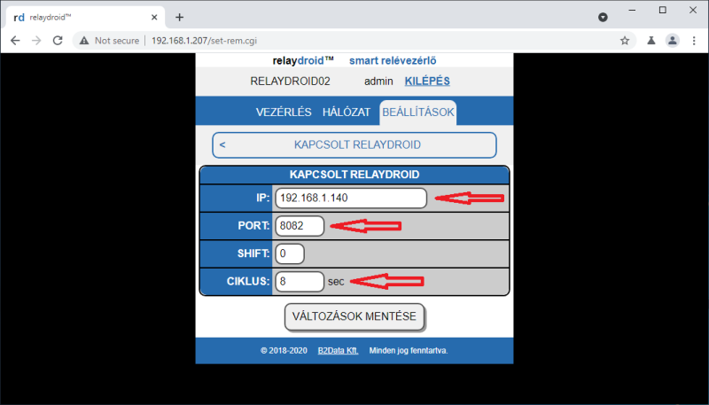Reload the page with the refresh icon
709x405 pixels.
[58, 41]
